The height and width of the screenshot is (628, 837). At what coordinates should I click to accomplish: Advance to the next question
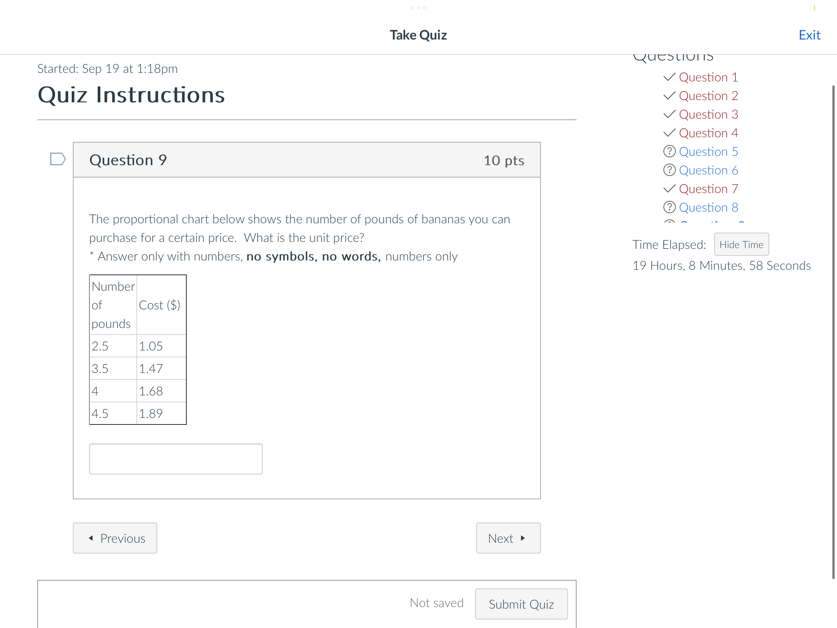pos(508,538)
